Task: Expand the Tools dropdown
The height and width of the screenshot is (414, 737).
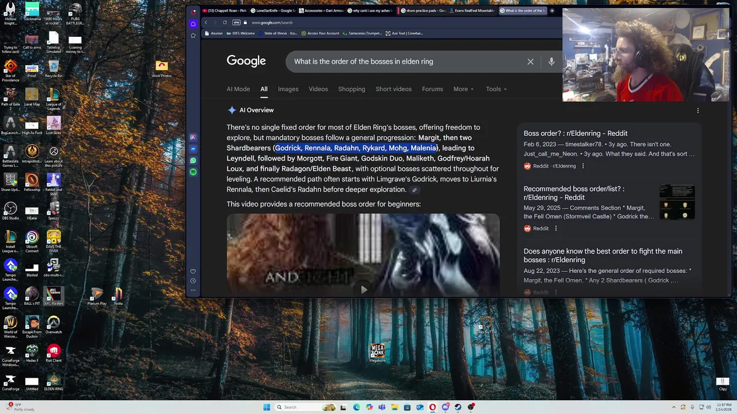Action: [496, 89]
